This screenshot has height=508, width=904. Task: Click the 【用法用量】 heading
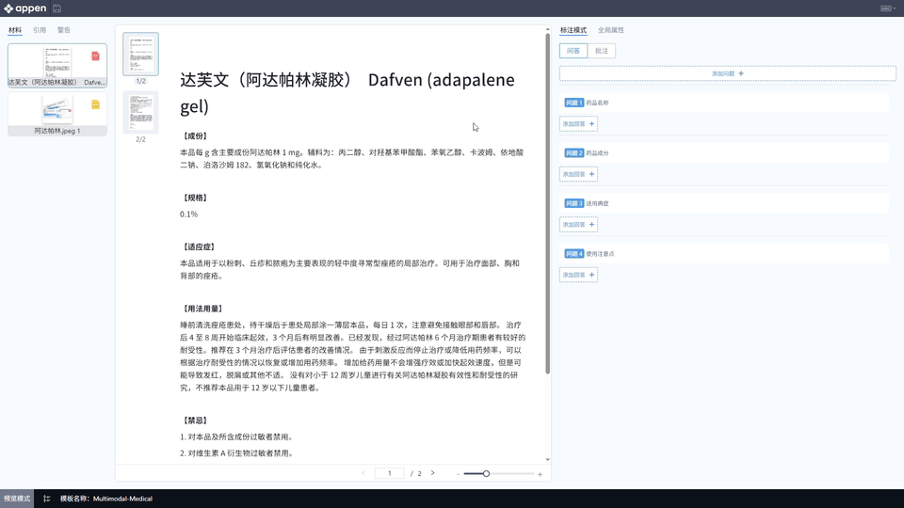click(203, 309)
